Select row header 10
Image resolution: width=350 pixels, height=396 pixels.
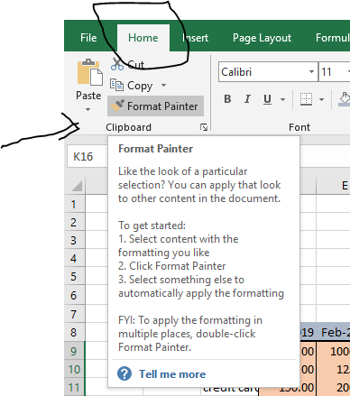[74, 369]
